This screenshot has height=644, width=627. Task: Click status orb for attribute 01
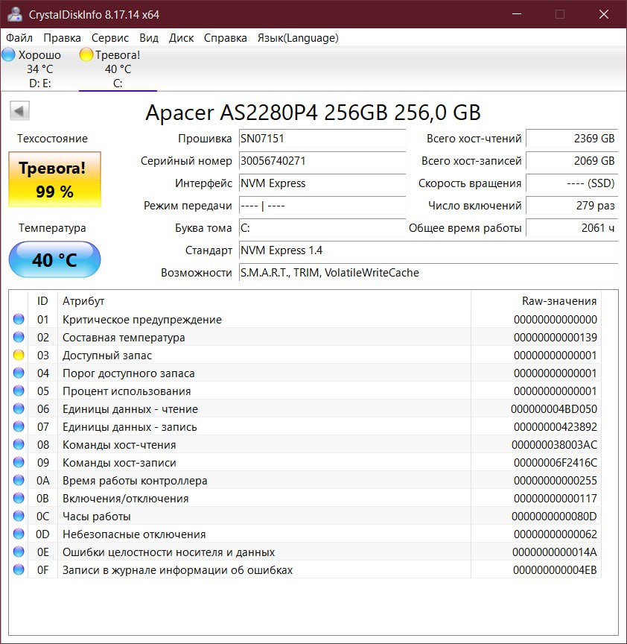(19, 319)
